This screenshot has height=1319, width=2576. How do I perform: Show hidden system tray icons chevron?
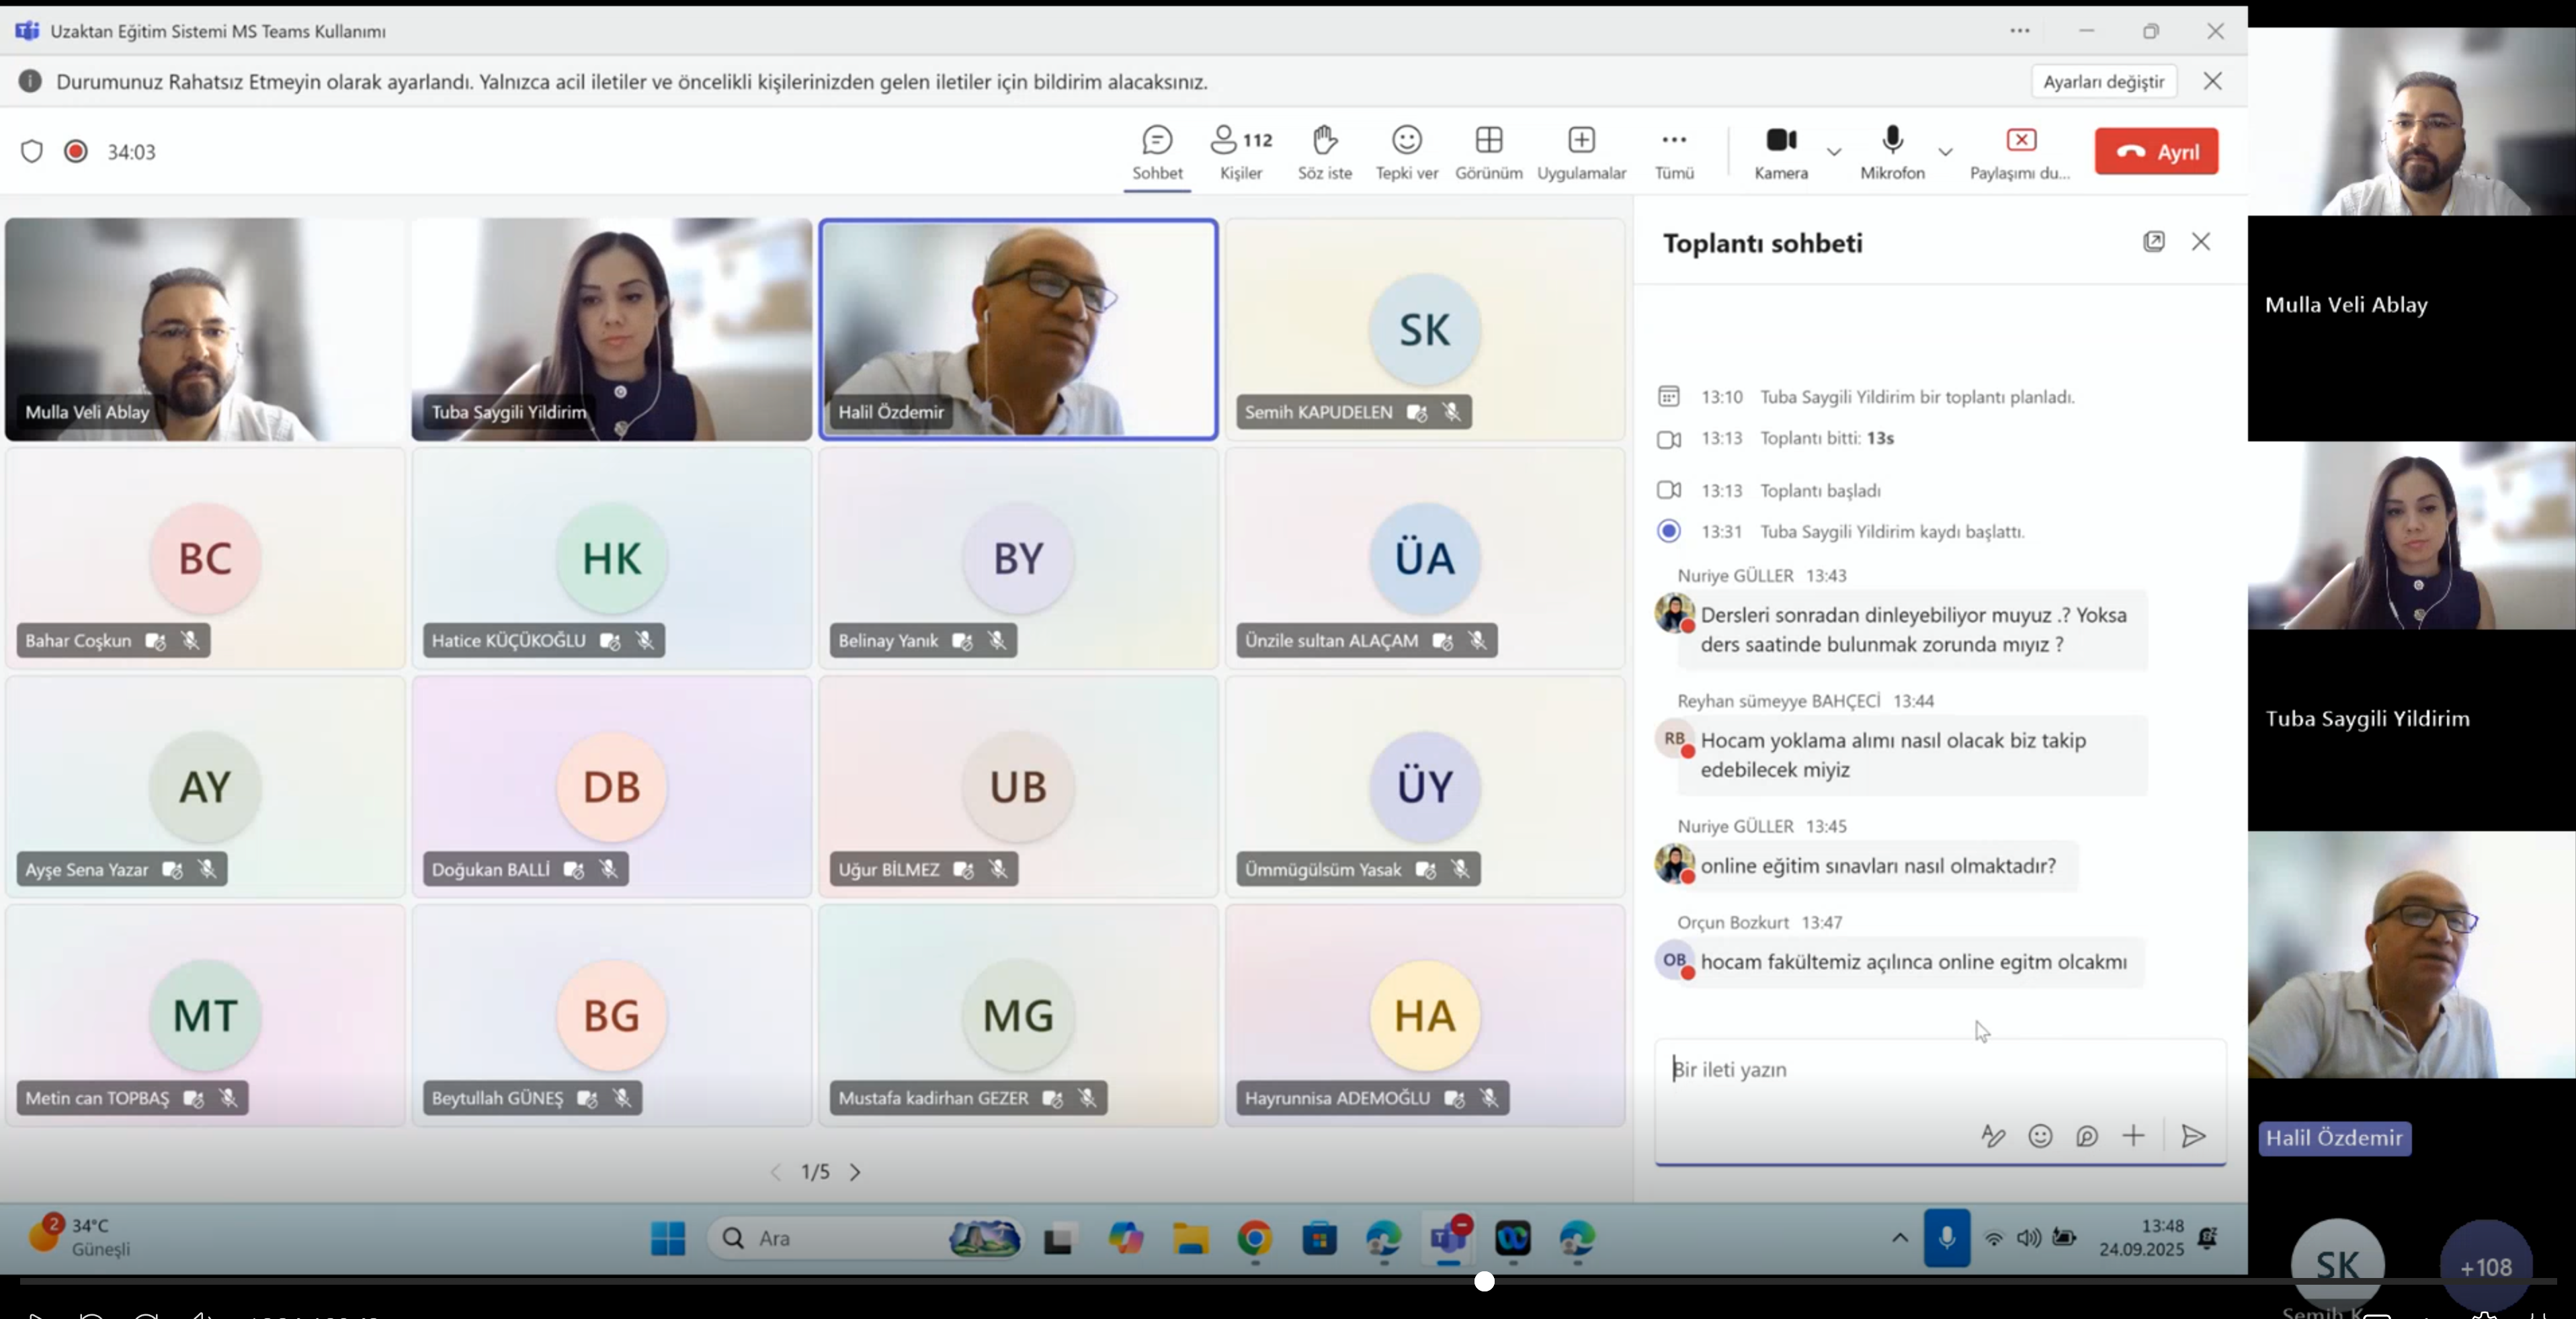point(1900,1238)
